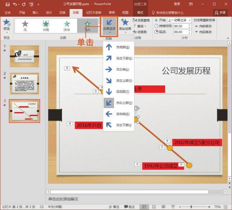Click the Undo arrow icon

tap(15, 4)
